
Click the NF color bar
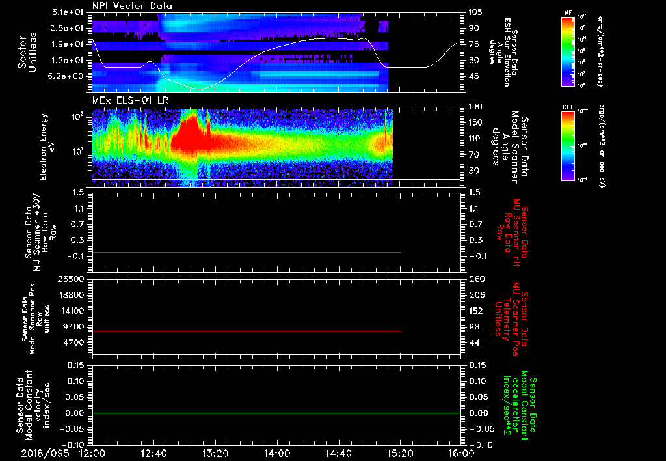(568, 51)
